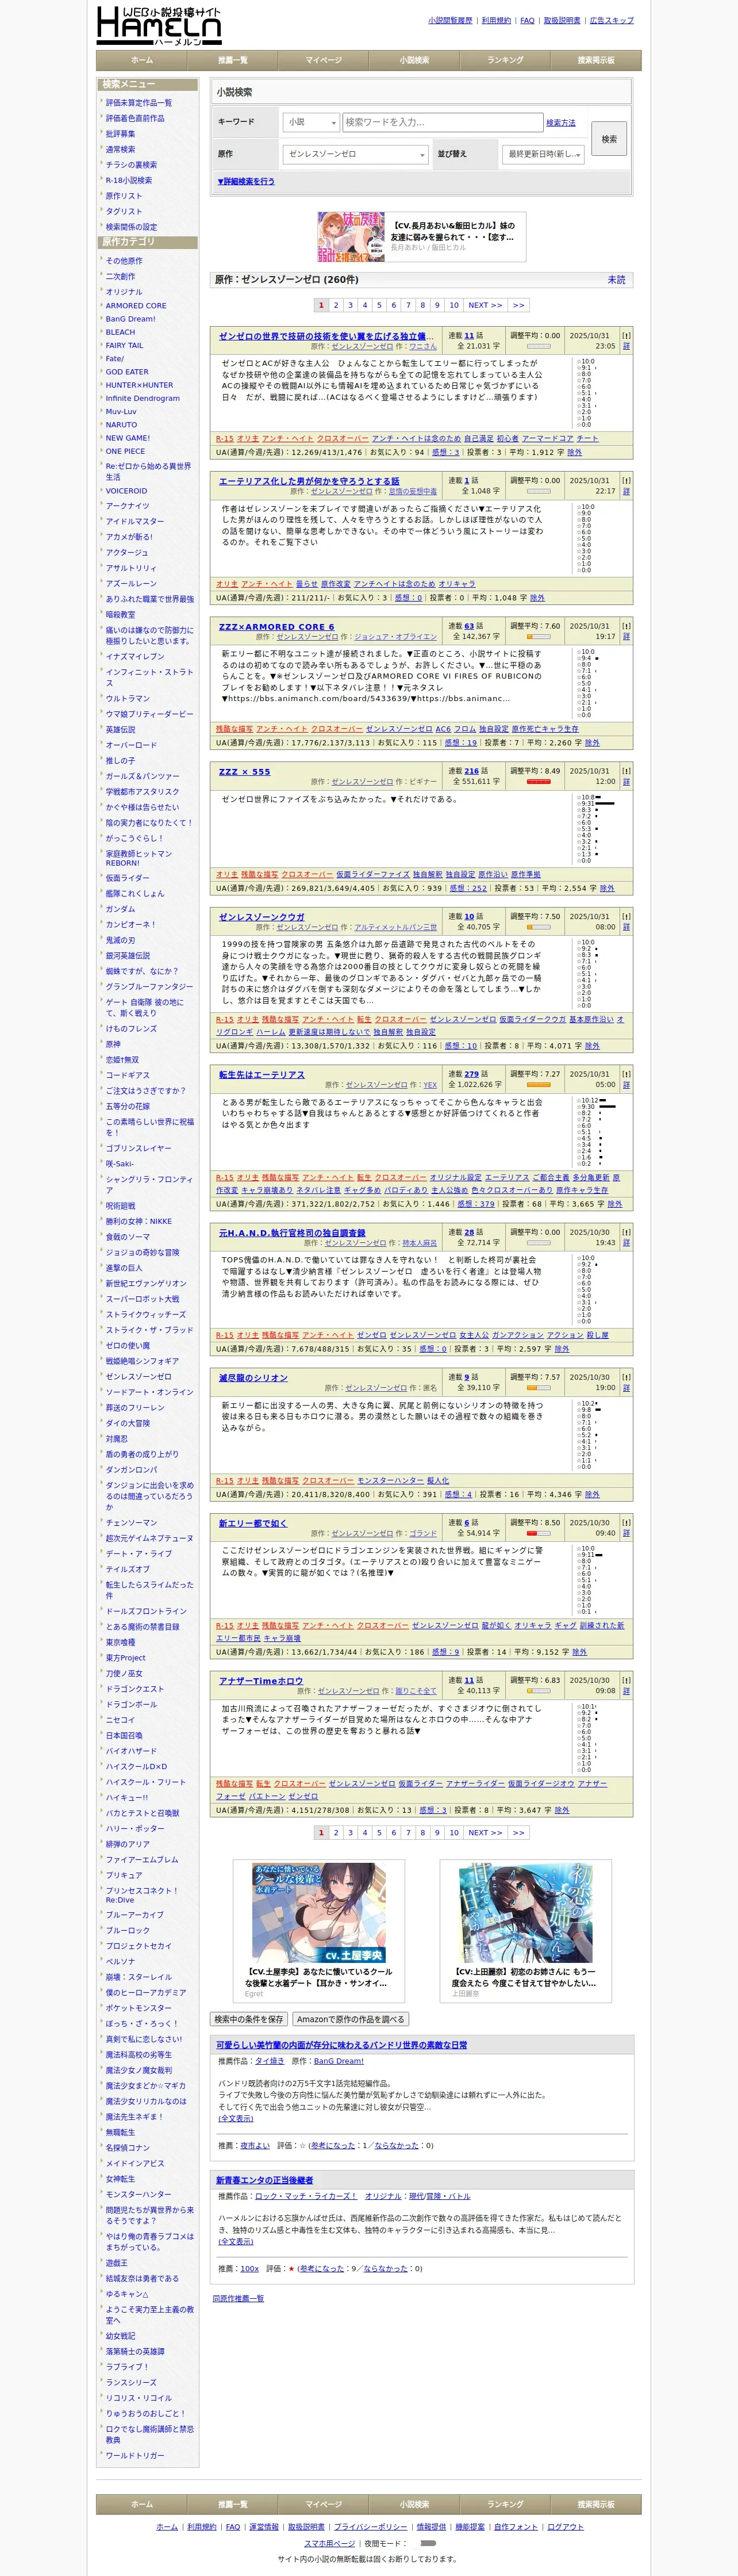Image resolution: width=738 pixels, height=2576 pixels.
Task: Select 仮面ライダー in 原作カテゴリ
Action: (128, 878)
